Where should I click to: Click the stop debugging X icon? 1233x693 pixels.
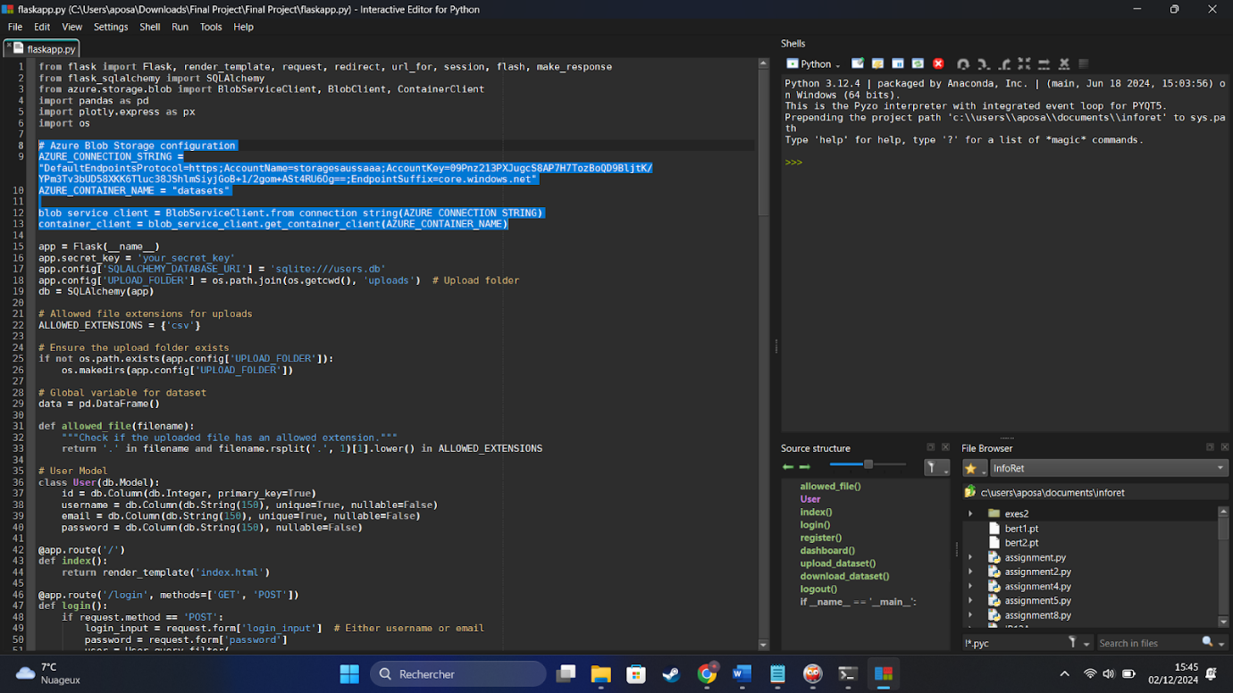1064,64
